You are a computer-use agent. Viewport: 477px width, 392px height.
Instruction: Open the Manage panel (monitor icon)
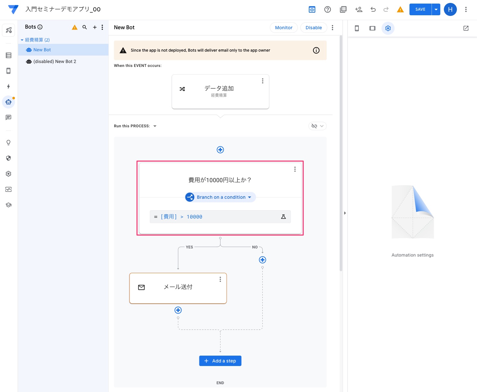point(8,189)
